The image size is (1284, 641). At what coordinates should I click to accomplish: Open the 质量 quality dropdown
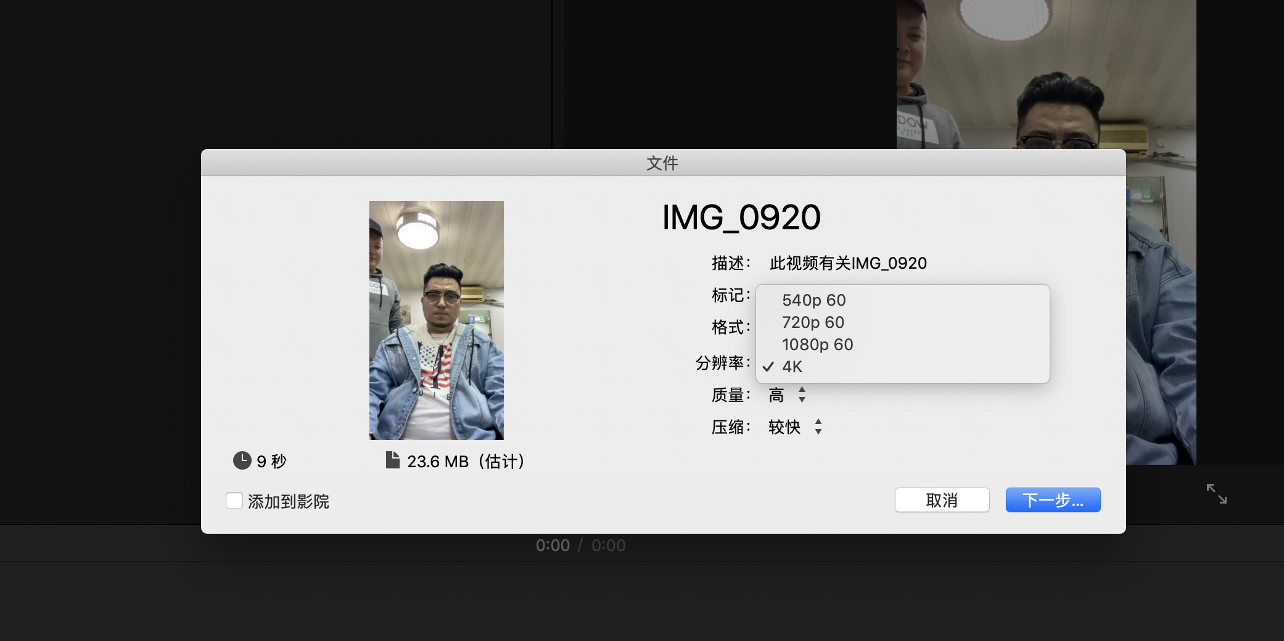[788, 395]
